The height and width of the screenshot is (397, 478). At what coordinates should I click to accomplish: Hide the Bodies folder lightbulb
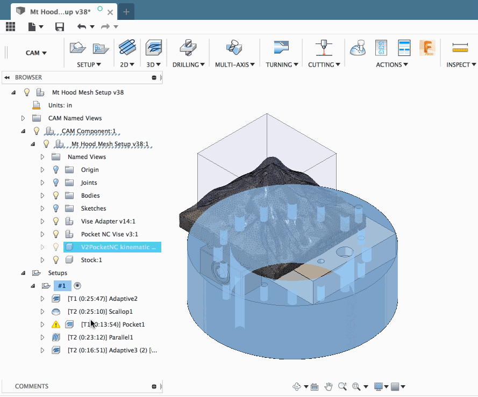click(x=56, y=196)
